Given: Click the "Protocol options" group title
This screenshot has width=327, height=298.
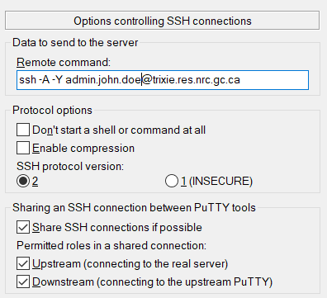Looking at the screenshot, I should (x=52, y=110).
